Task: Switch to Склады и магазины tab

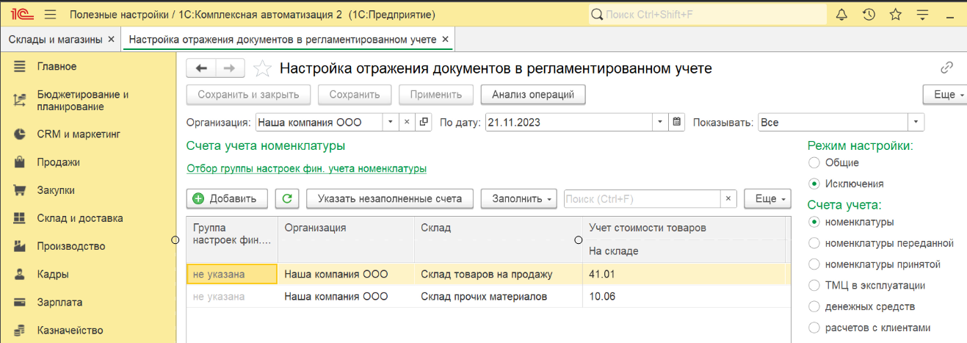Action: pyautogui.click(x=55, y=39)
